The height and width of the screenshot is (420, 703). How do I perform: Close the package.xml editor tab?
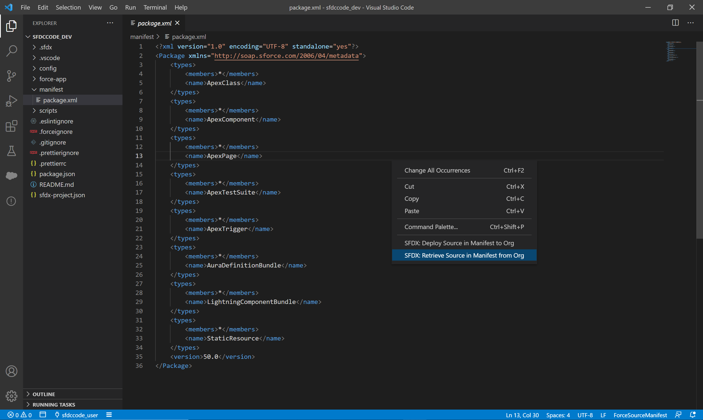pyautogui.click(x=177, y=23)
